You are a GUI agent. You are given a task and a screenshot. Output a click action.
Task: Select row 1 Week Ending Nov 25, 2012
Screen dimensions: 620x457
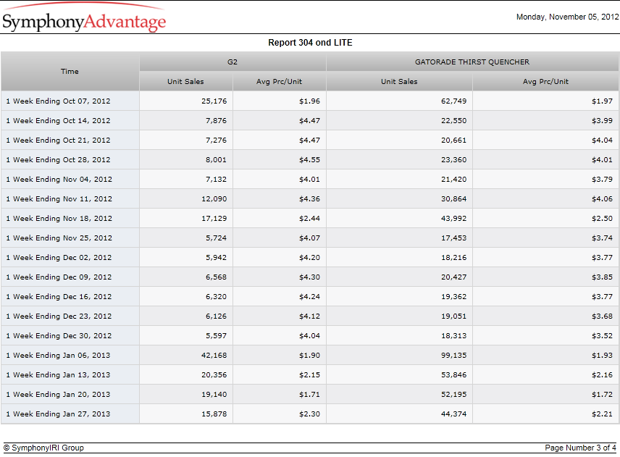[310, 238]
